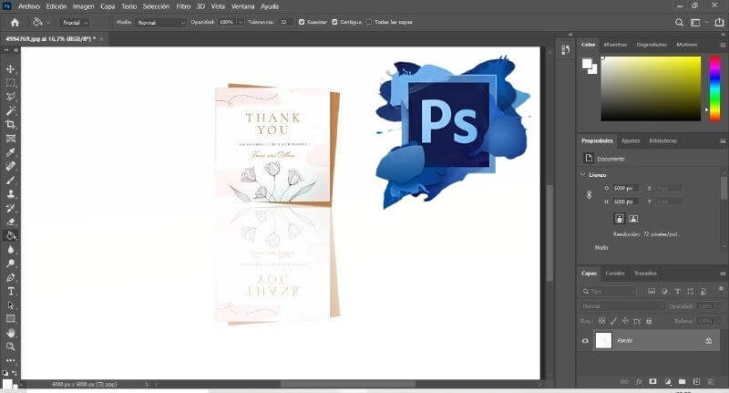This screenshot has height=393, width=729.
Task: Select the Horizontal Type tool
Action: pyautogui.click(x=11, y=291)
